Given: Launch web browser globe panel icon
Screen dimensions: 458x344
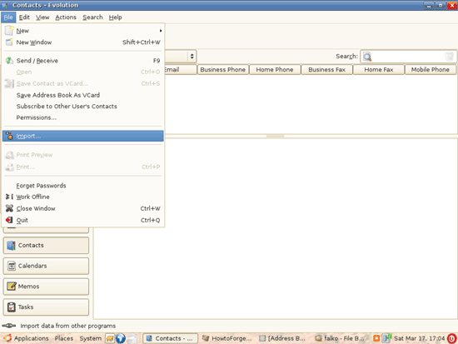Looking at the screenshot, I should pos(121,338).
